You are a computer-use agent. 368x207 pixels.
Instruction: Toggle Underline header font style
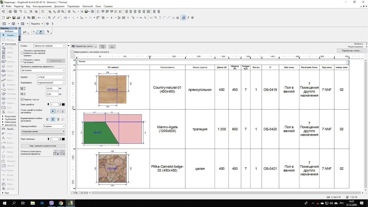[63, 111]
